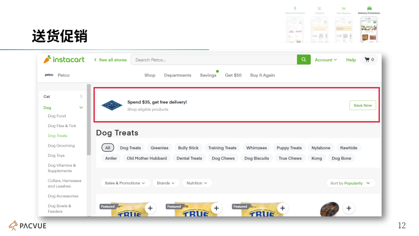Click See all stores link
This screenshot has width=419, height=236.
click(113, 60)
